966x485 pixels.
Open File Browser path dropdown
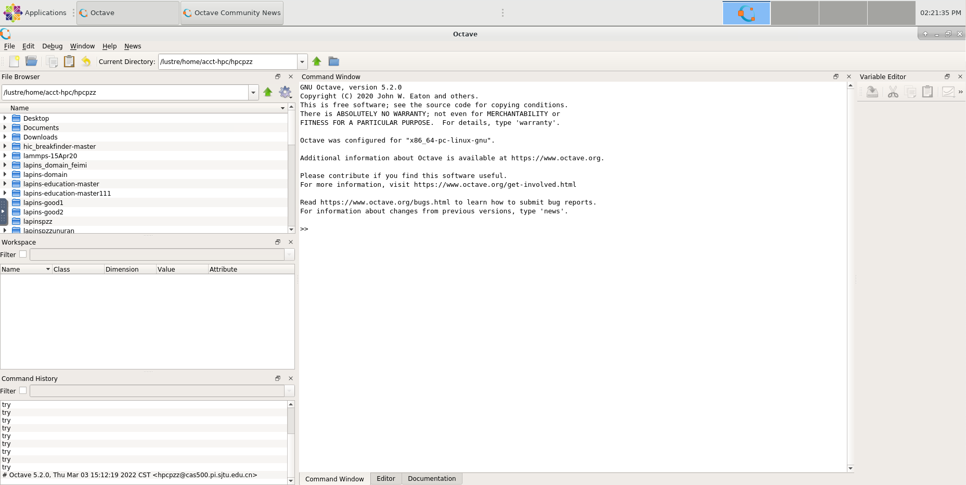(253, 93)
